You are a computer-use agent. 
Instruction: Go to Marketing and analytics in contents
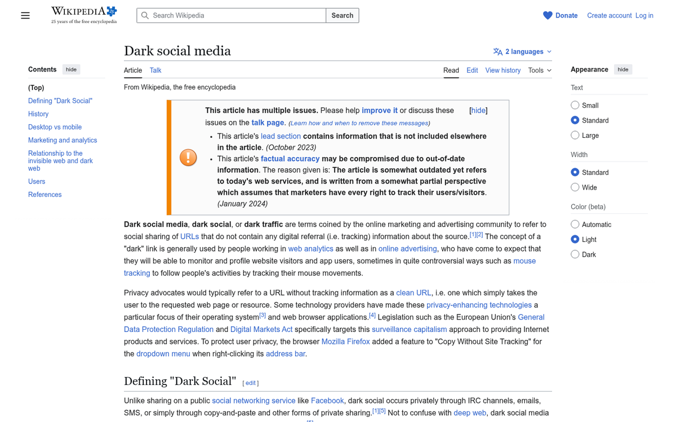(x=63, y=140)
